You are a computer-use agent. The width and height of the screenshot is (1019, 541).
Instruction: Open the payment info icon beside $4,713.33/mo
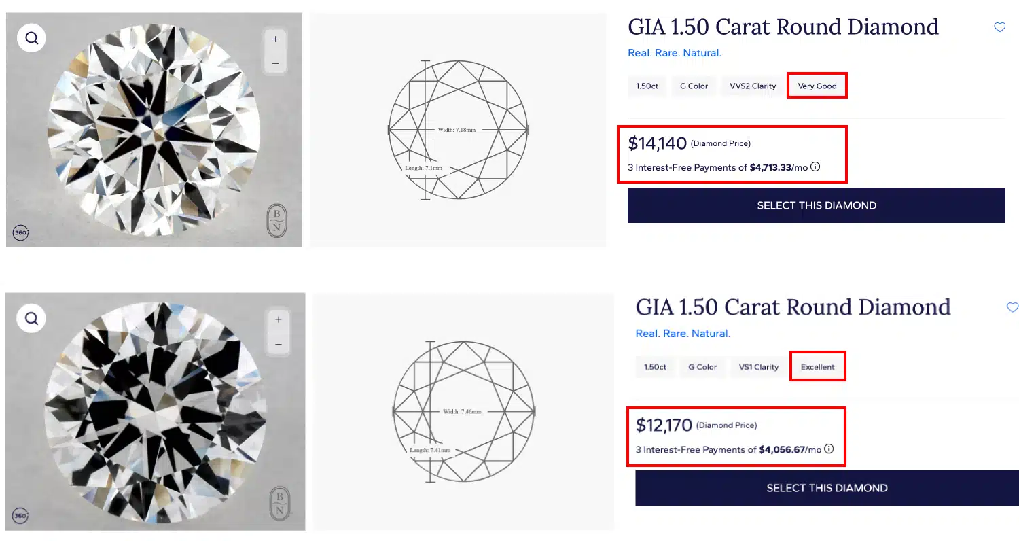click(815, 166)
